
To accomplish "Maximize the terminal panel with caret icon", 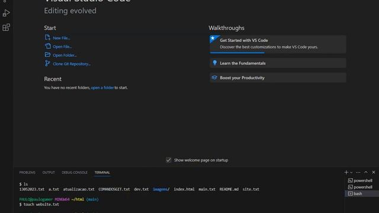I will click(x=366, y=172).
